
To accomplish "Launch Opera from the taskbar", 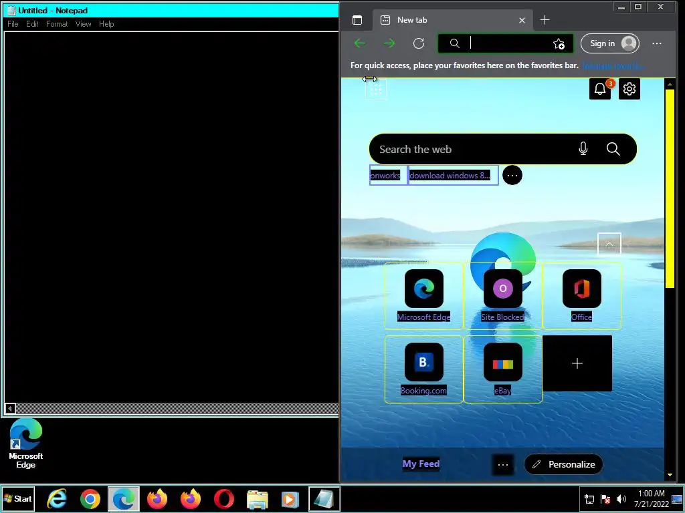I will tap(223, 498).
